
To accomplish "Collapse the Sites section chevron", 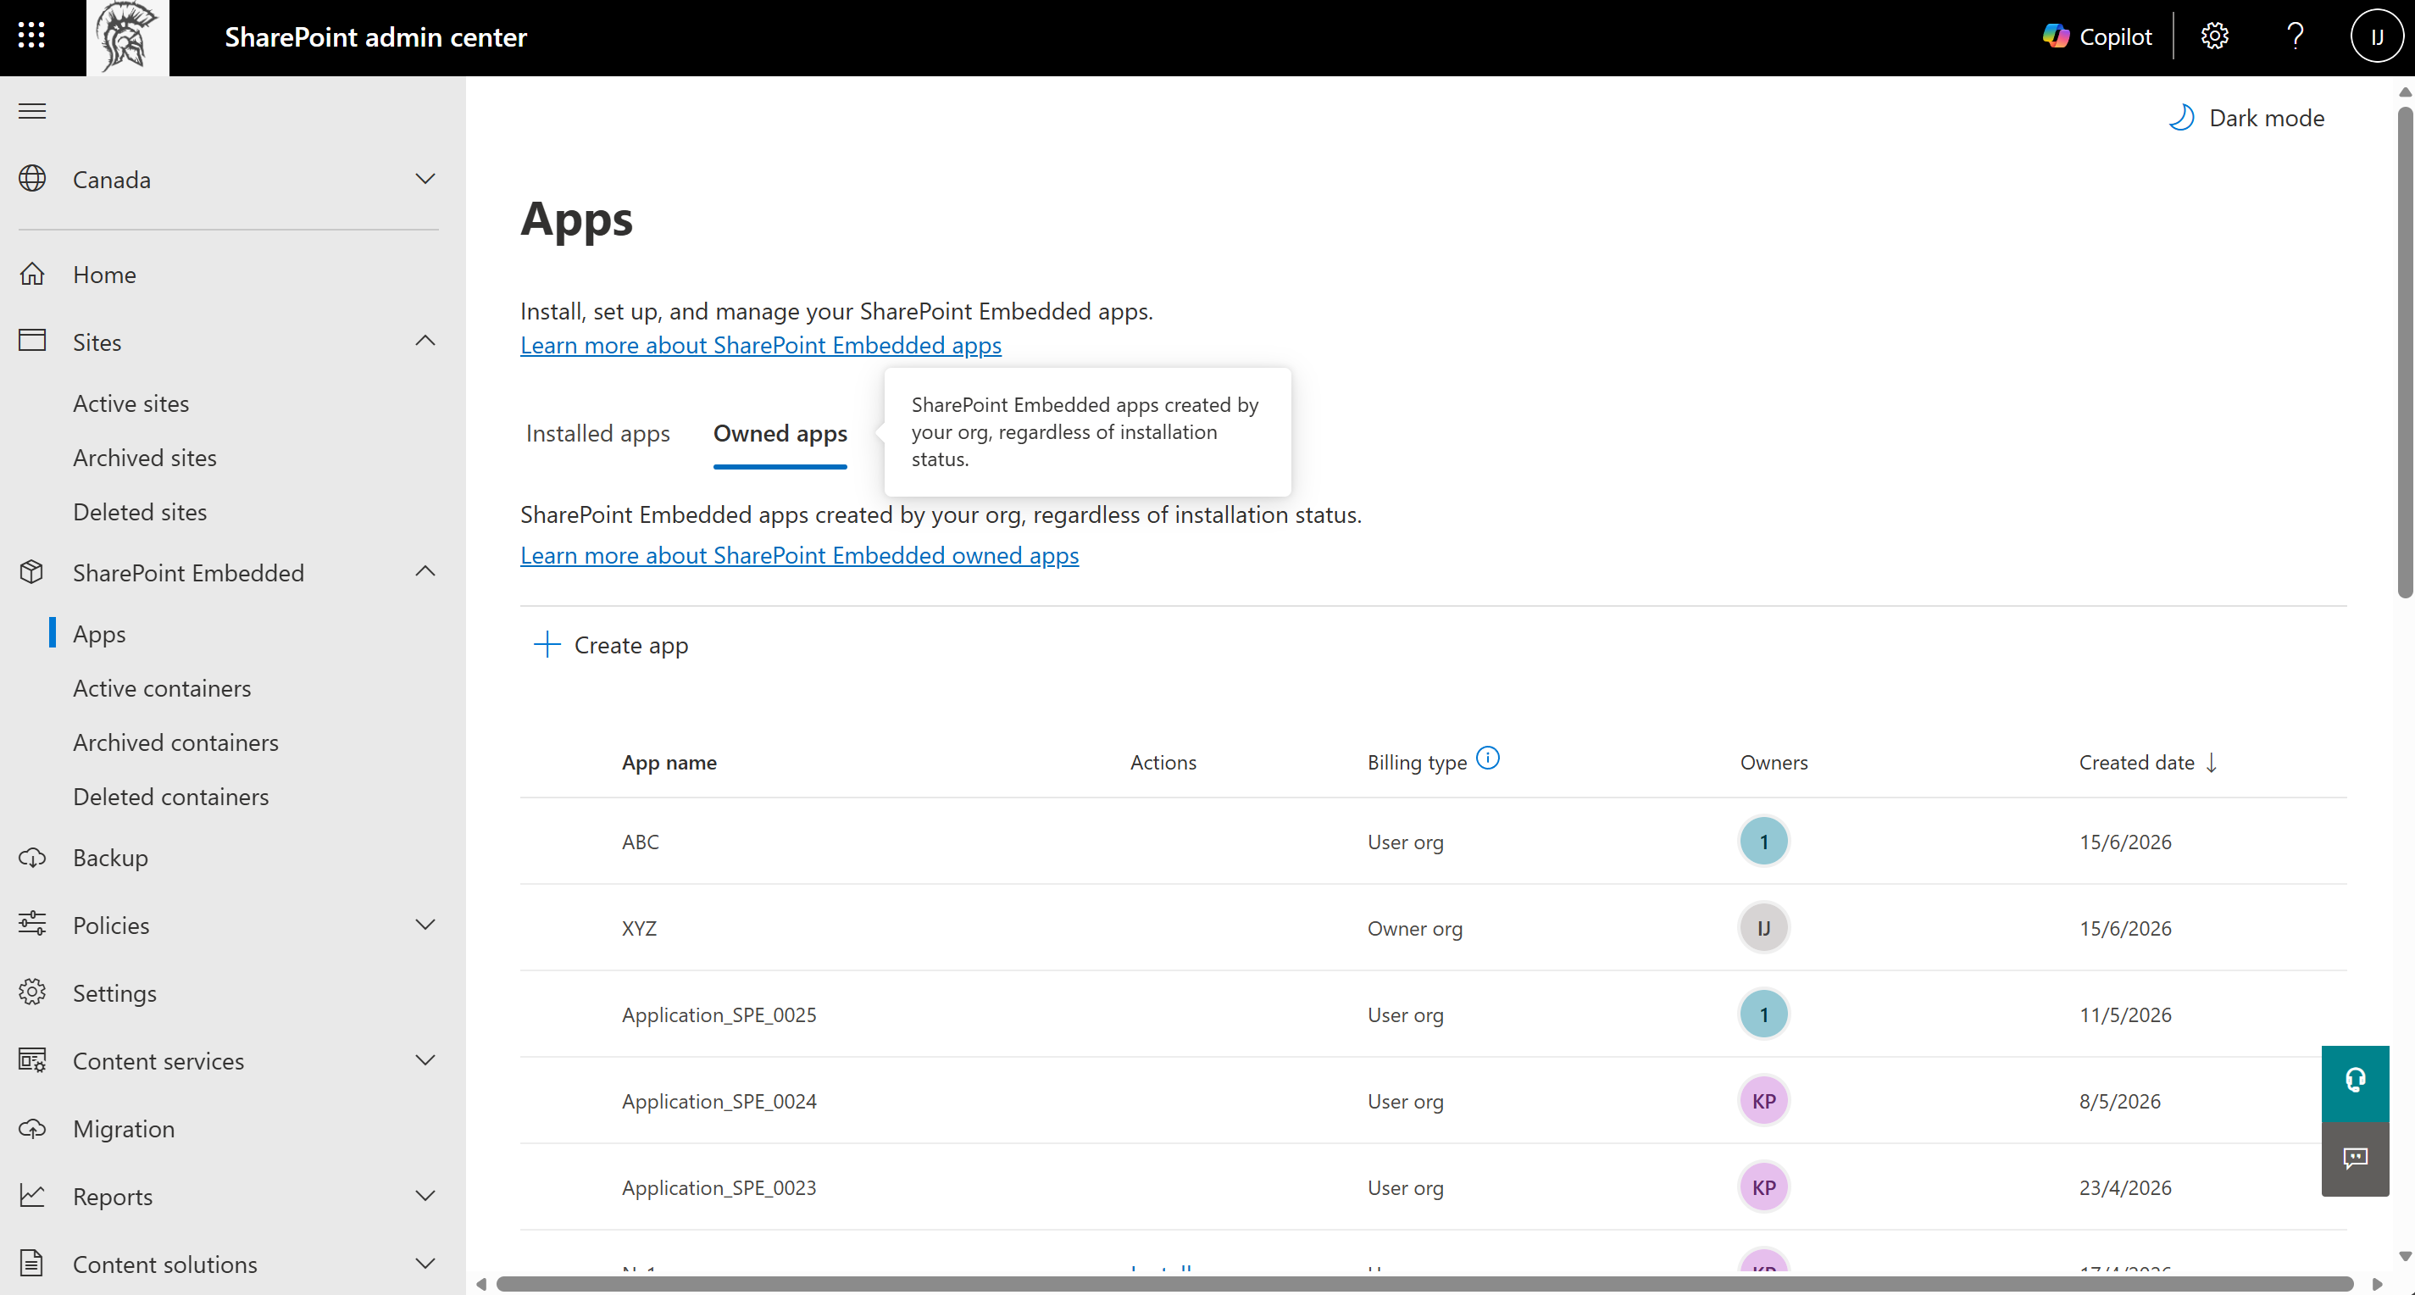I will [425, 341].
